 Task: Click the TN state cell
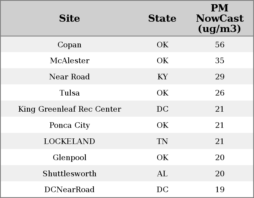pyautogui.click(x=162, y=141)
